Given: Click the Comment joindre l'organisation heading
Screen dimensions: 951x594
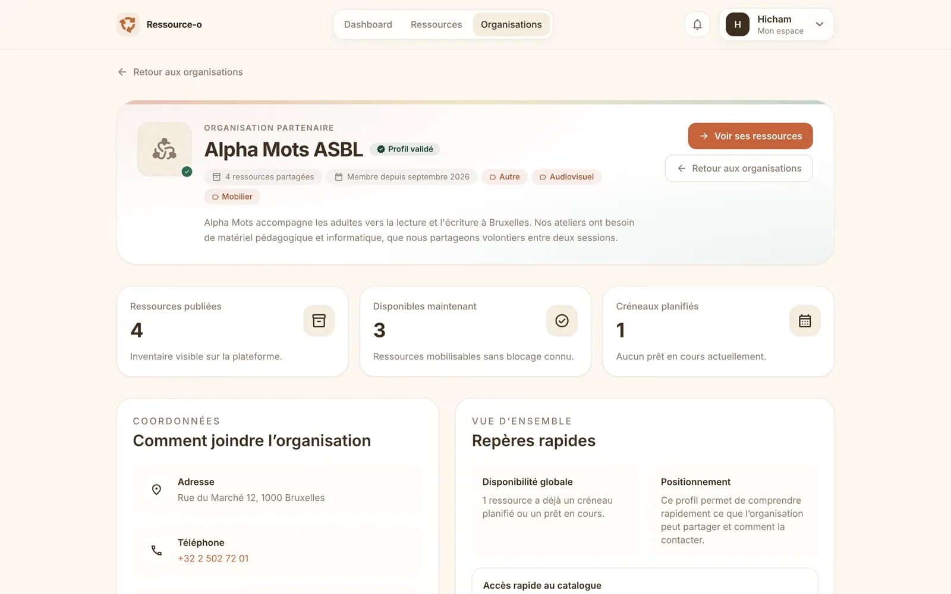Looking at the screenshot, I should point(252,441).
